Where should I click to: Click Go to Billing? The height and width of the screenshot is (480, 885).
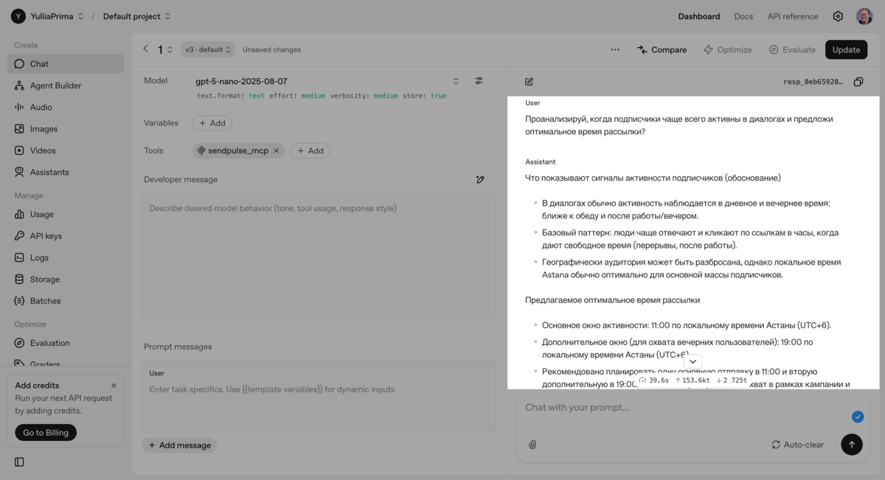point(46,433)
